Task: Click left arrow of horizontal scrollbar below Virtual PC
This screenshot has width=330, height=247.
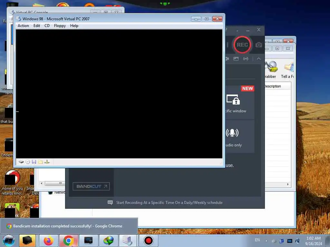Action: coord(42,183)
